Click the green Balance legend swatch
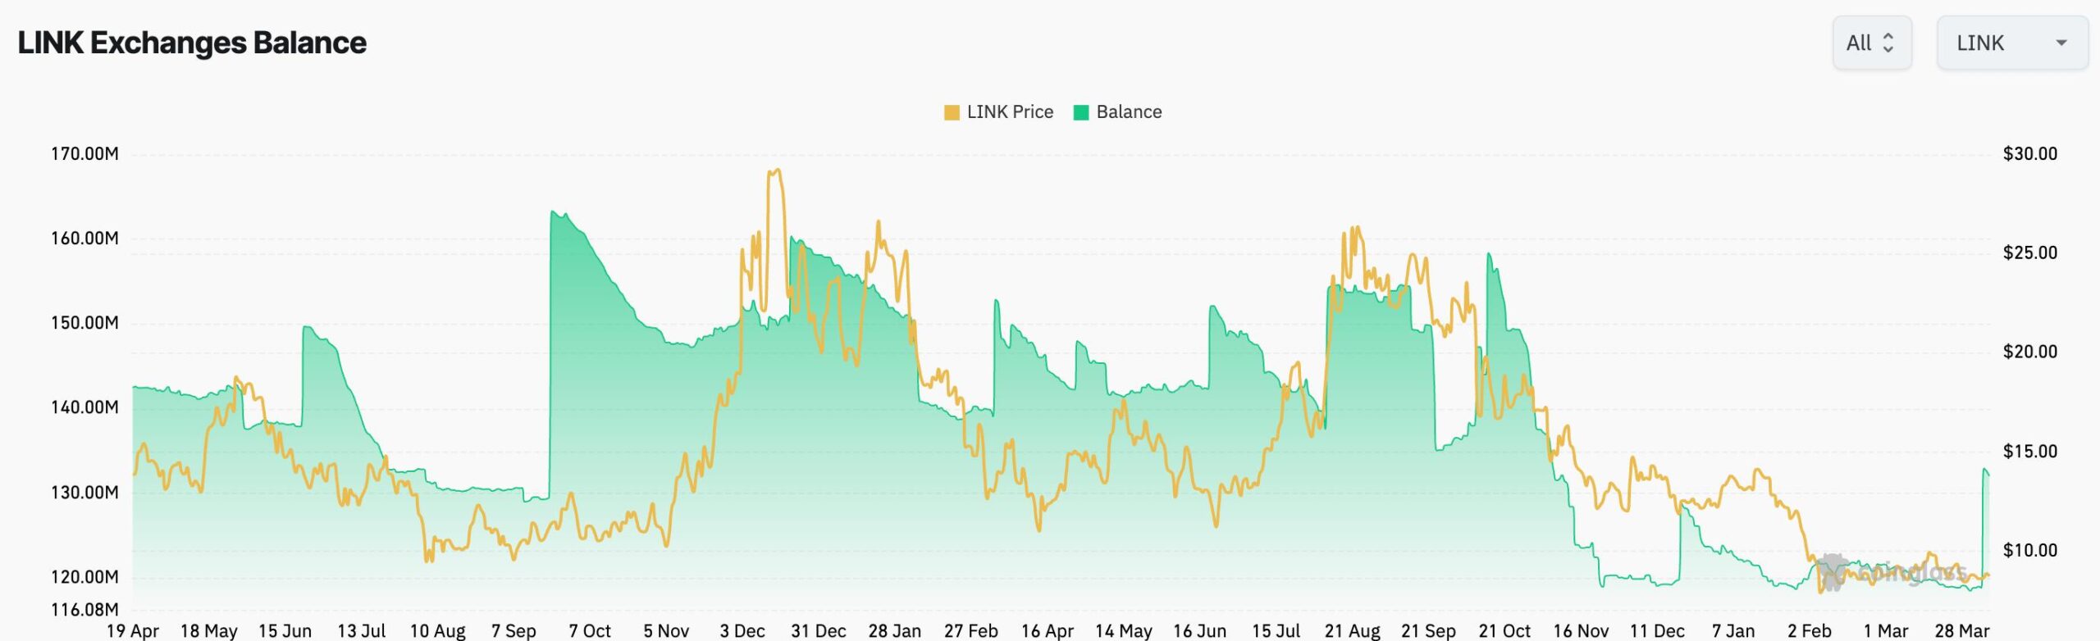The height and width of the screenshot is (641, 2100). 1081,113
